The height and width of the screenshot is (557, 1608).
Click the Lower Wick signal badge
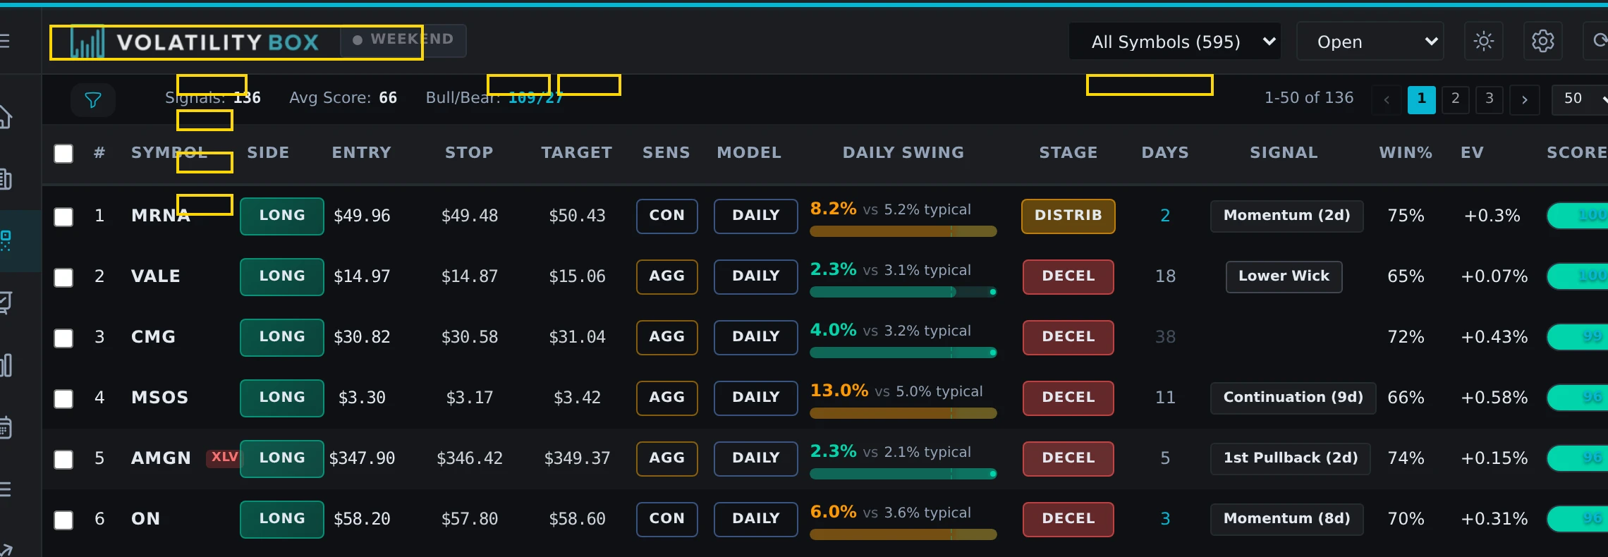pos(1284,276)
